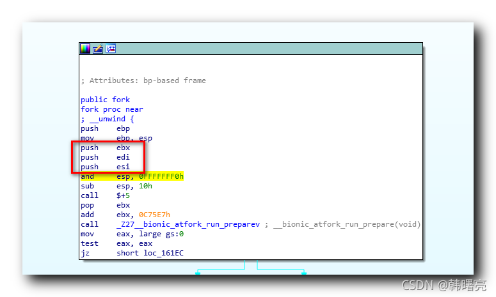The image size is (496, 297).
Task: Select the 'push ebx' instruction
Action: pyautogui.click(x=106, y=148)
